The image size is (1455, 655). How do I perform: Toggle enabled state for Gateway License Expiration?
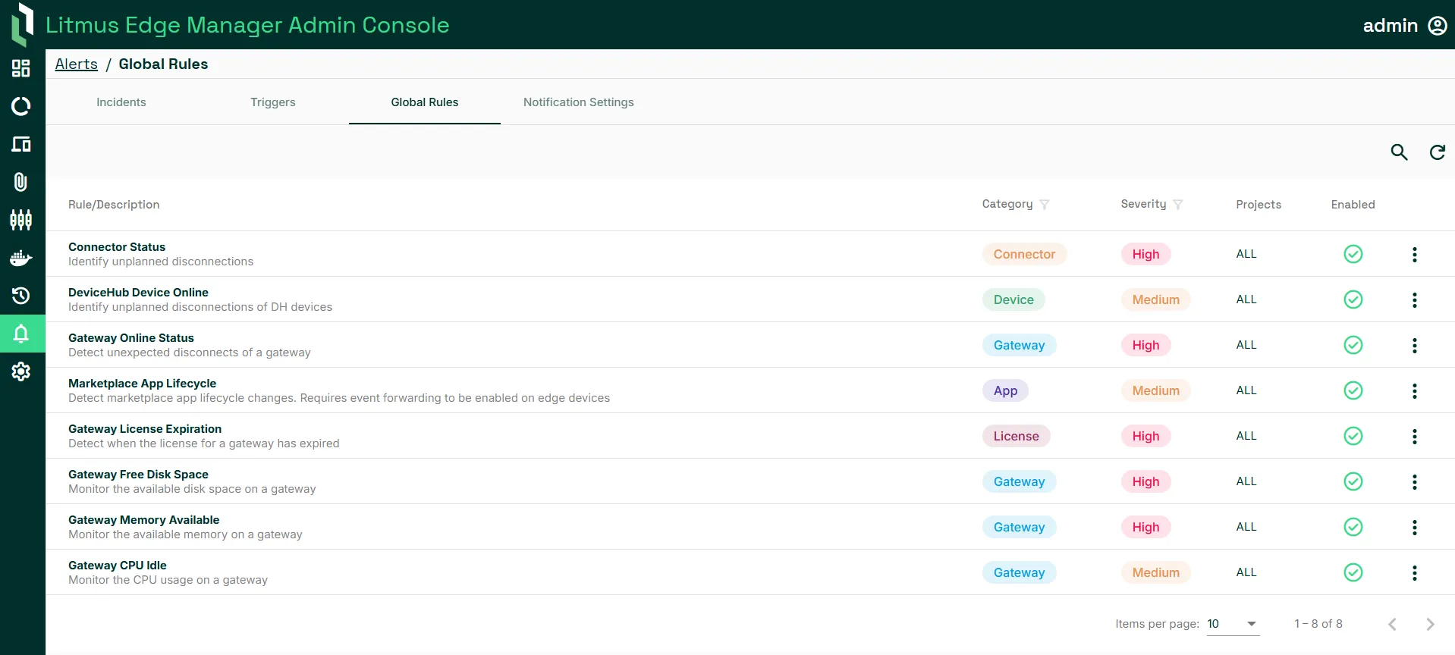tap(1353, 436)
